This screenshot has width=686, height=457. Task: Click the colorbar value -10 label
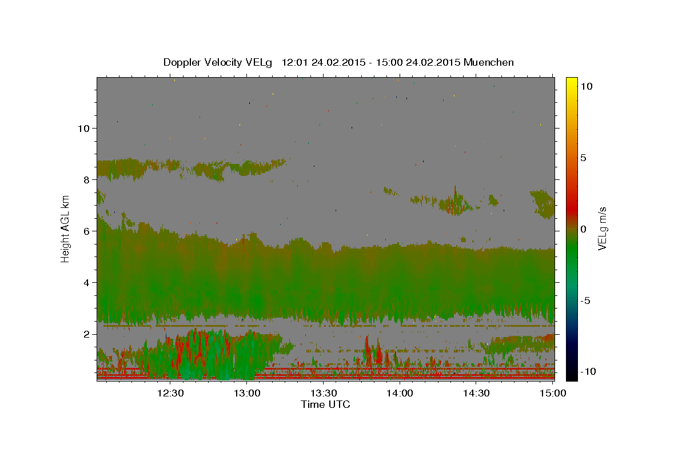coord(588,371)
